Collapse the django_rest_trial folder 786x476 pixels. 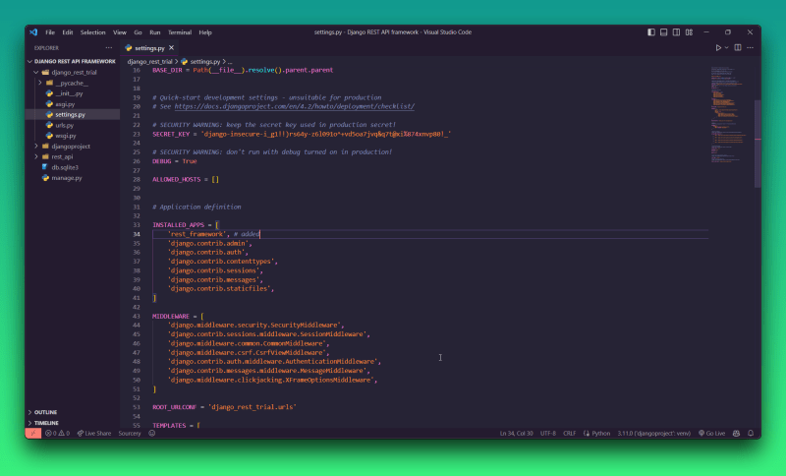pyautogui.click(x=72, y=72)
